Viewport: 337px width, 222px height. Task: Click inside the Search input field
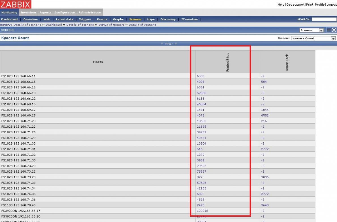point(324,19)
